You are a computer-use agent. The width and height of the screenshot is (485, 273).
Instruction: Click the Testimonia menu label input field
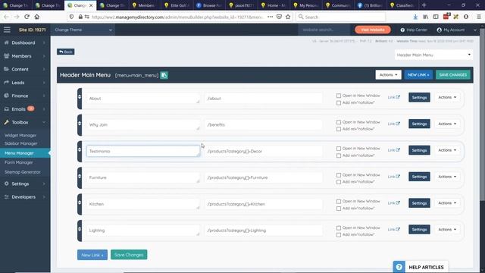tap(143, 151)
